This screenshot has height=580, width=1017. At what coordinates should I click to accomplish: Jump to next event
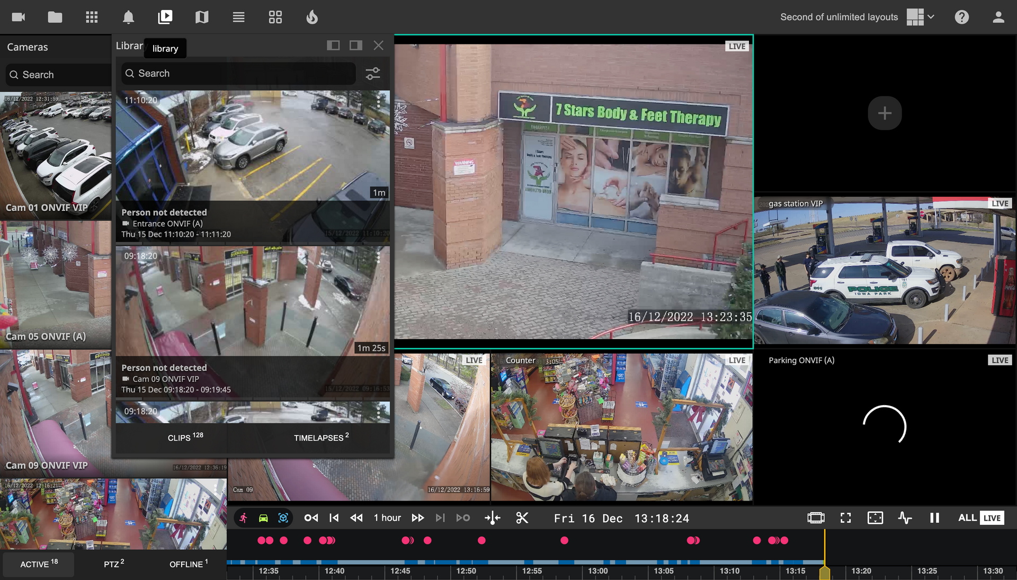coord(463,518)
